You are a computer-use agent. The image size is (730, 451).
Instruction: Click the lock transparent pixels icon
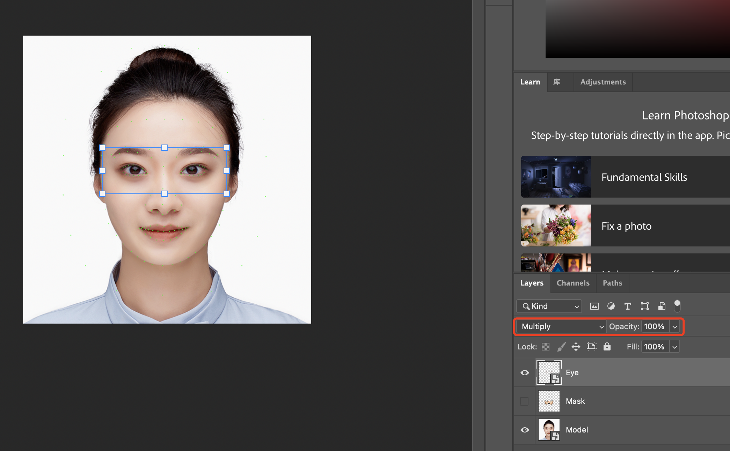[546, 347]
